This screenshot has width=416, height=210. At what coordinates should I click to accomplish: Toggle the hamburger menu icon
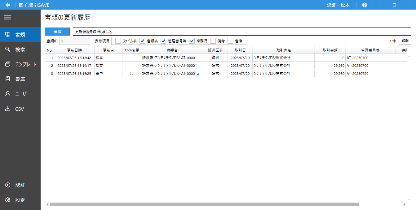[x=8, y=17]
